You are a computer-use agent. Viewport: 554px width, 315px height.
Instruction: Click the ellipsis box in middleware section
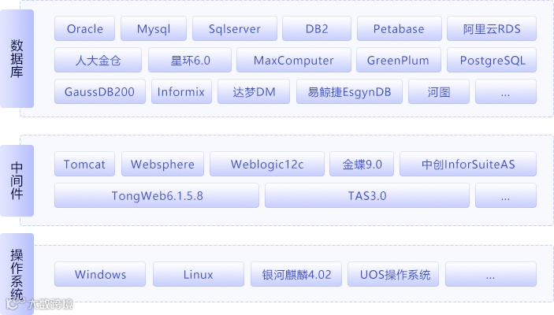coord(506,195)
